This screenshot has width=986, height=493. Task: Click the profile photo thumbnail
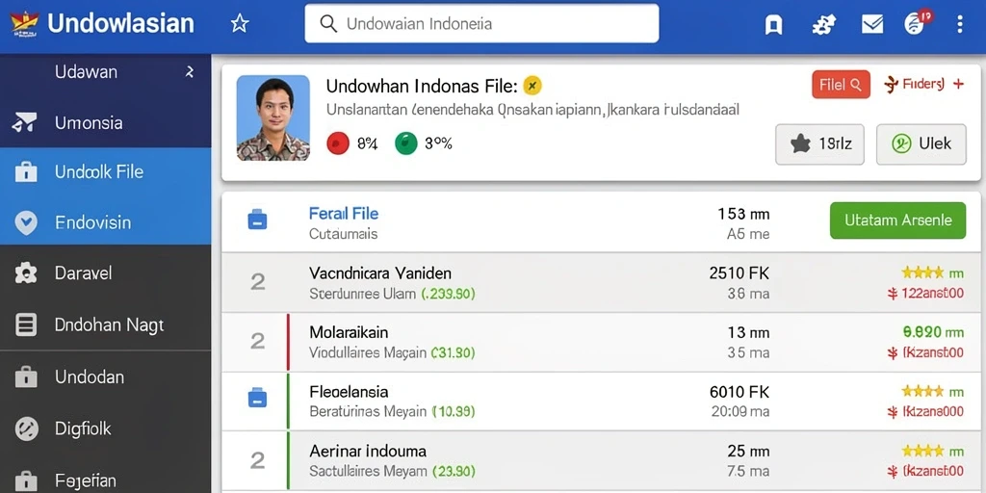point(272,118)
